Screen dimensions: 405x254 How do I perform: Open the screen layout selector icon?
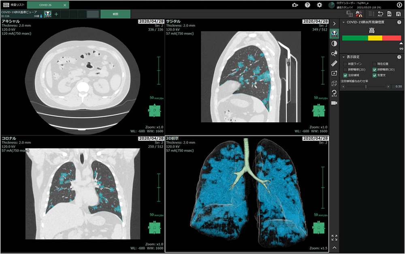tap(350, 14)
